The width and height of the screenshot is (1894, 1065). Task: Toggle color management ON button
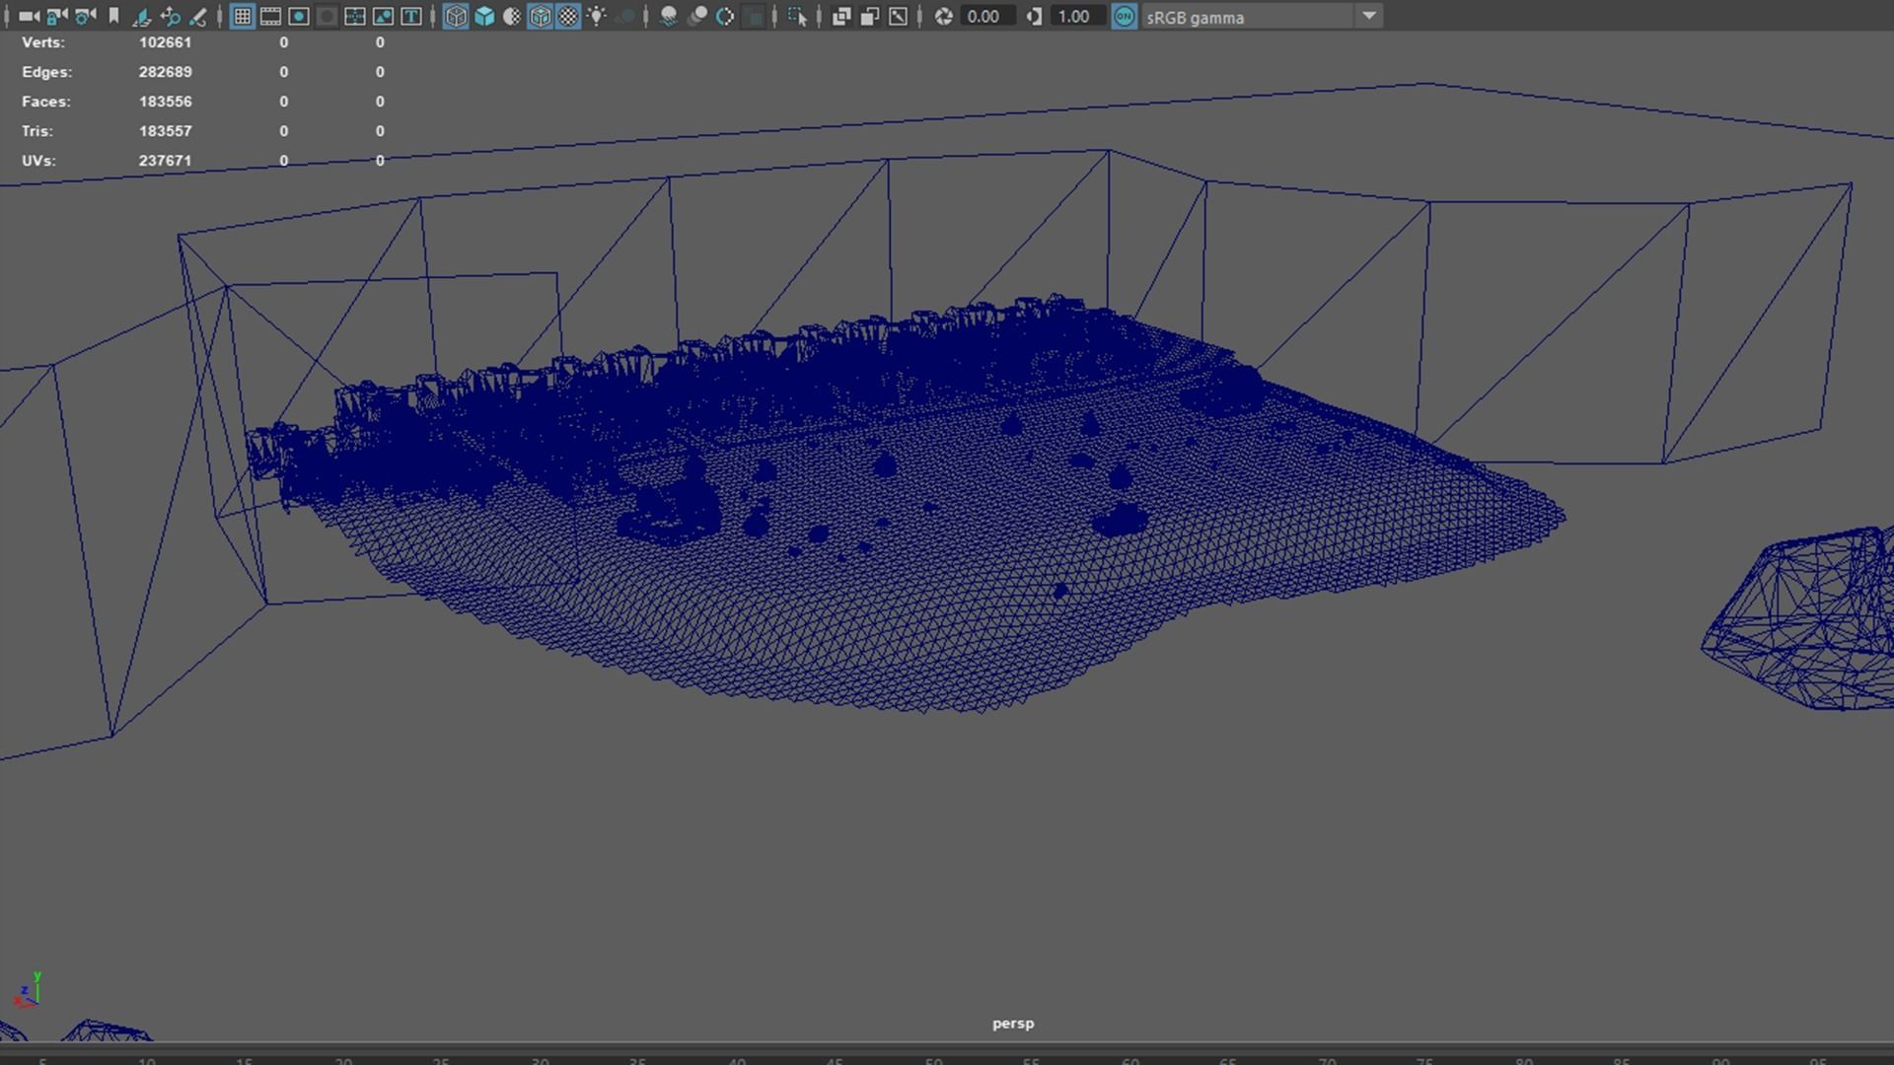[1124, 16]
